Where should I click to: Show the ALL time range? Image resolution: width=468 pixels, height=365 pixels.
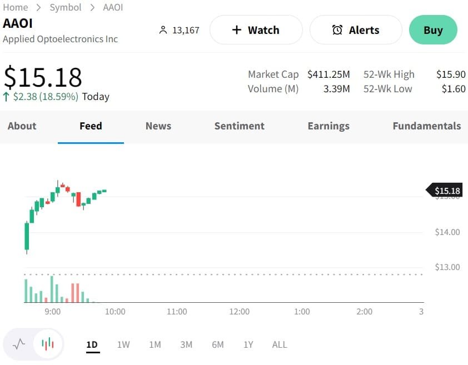280,344
